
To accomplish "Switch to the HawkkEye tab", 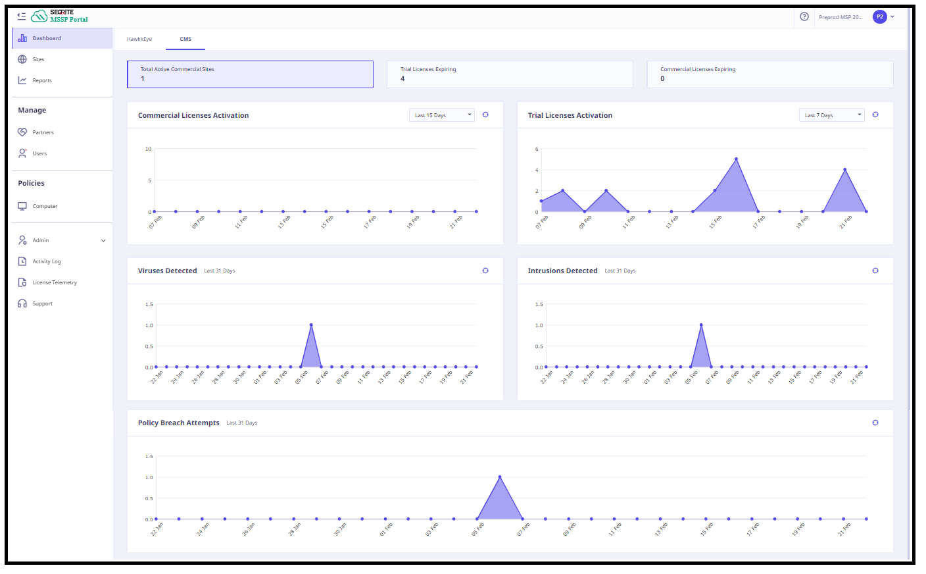I will tap(139, 39).
